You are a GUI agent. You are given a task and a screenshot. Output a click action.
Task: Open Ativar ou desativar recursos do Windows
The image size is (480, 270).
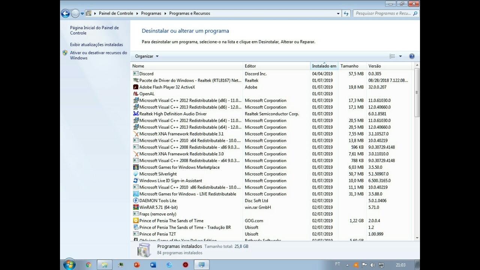[98, 55]
